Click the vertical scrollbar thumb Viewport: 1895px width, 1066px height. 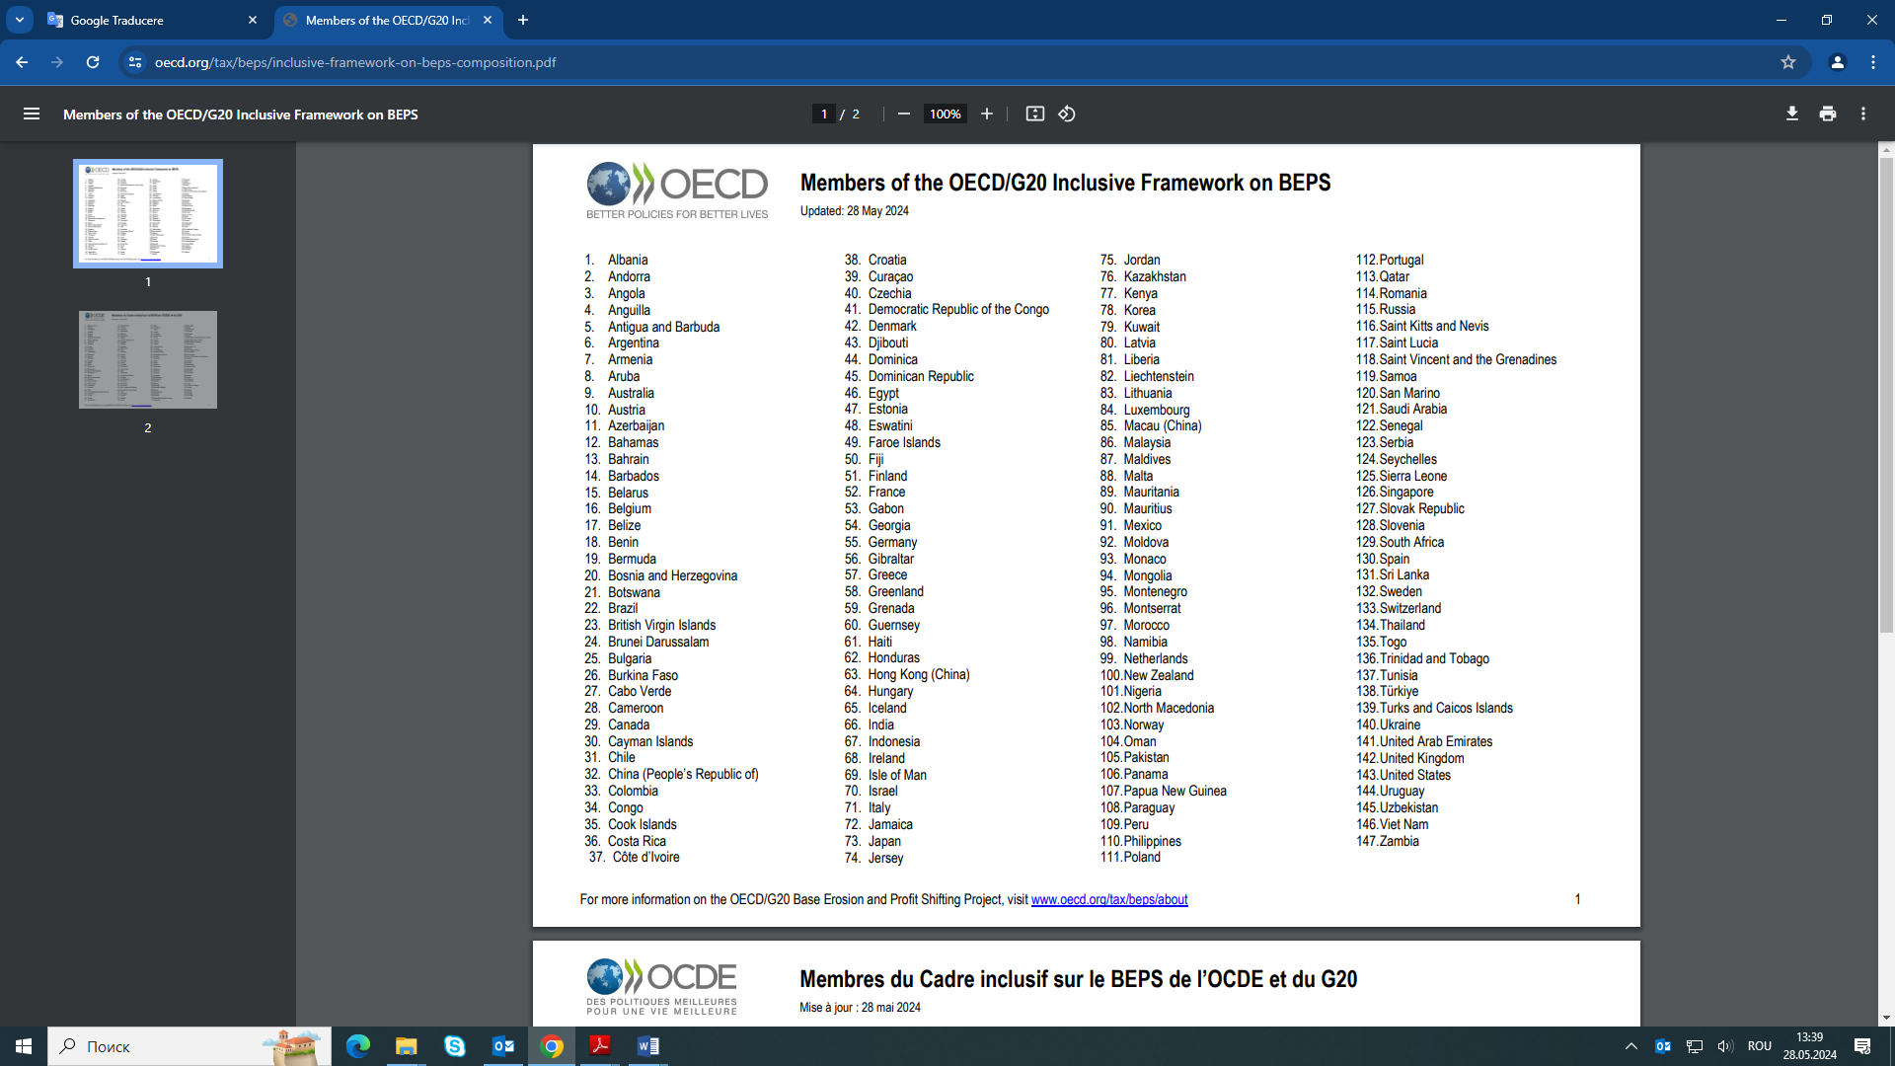coord(1886,395)
